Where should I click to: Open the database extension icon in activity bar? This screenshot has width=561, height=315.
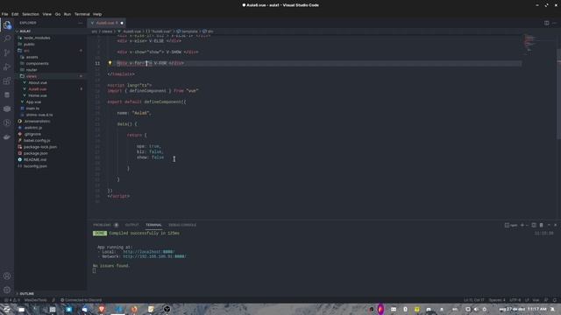(7, 94)
